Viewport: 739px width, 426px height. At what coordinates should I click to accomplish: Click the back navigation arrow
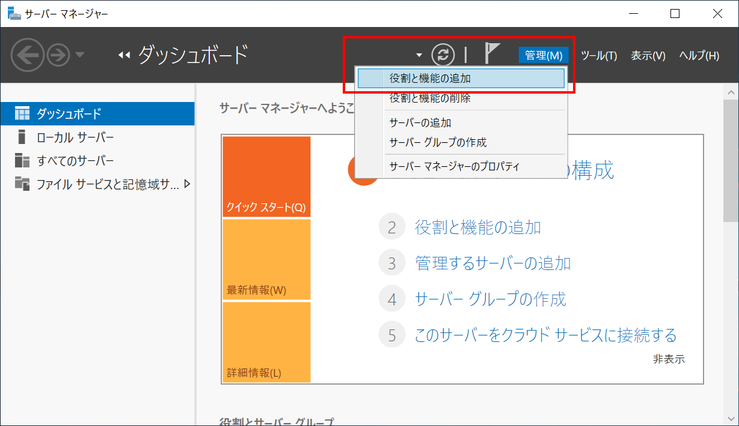[28, 55]
